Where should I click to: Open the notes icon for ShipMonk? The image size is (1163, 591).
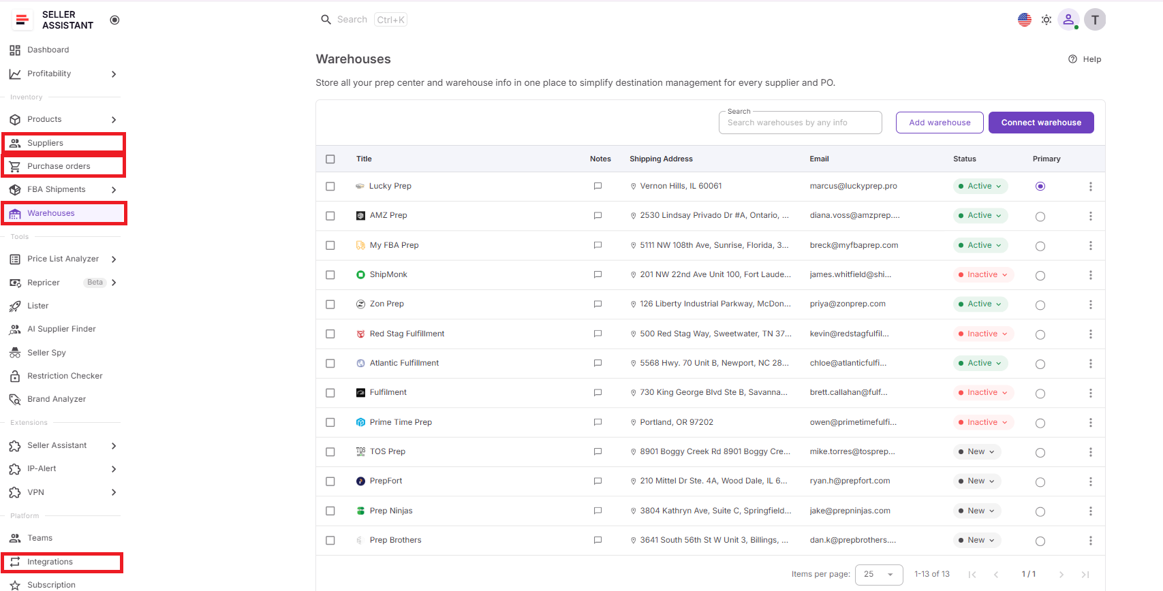coord(598,275)
